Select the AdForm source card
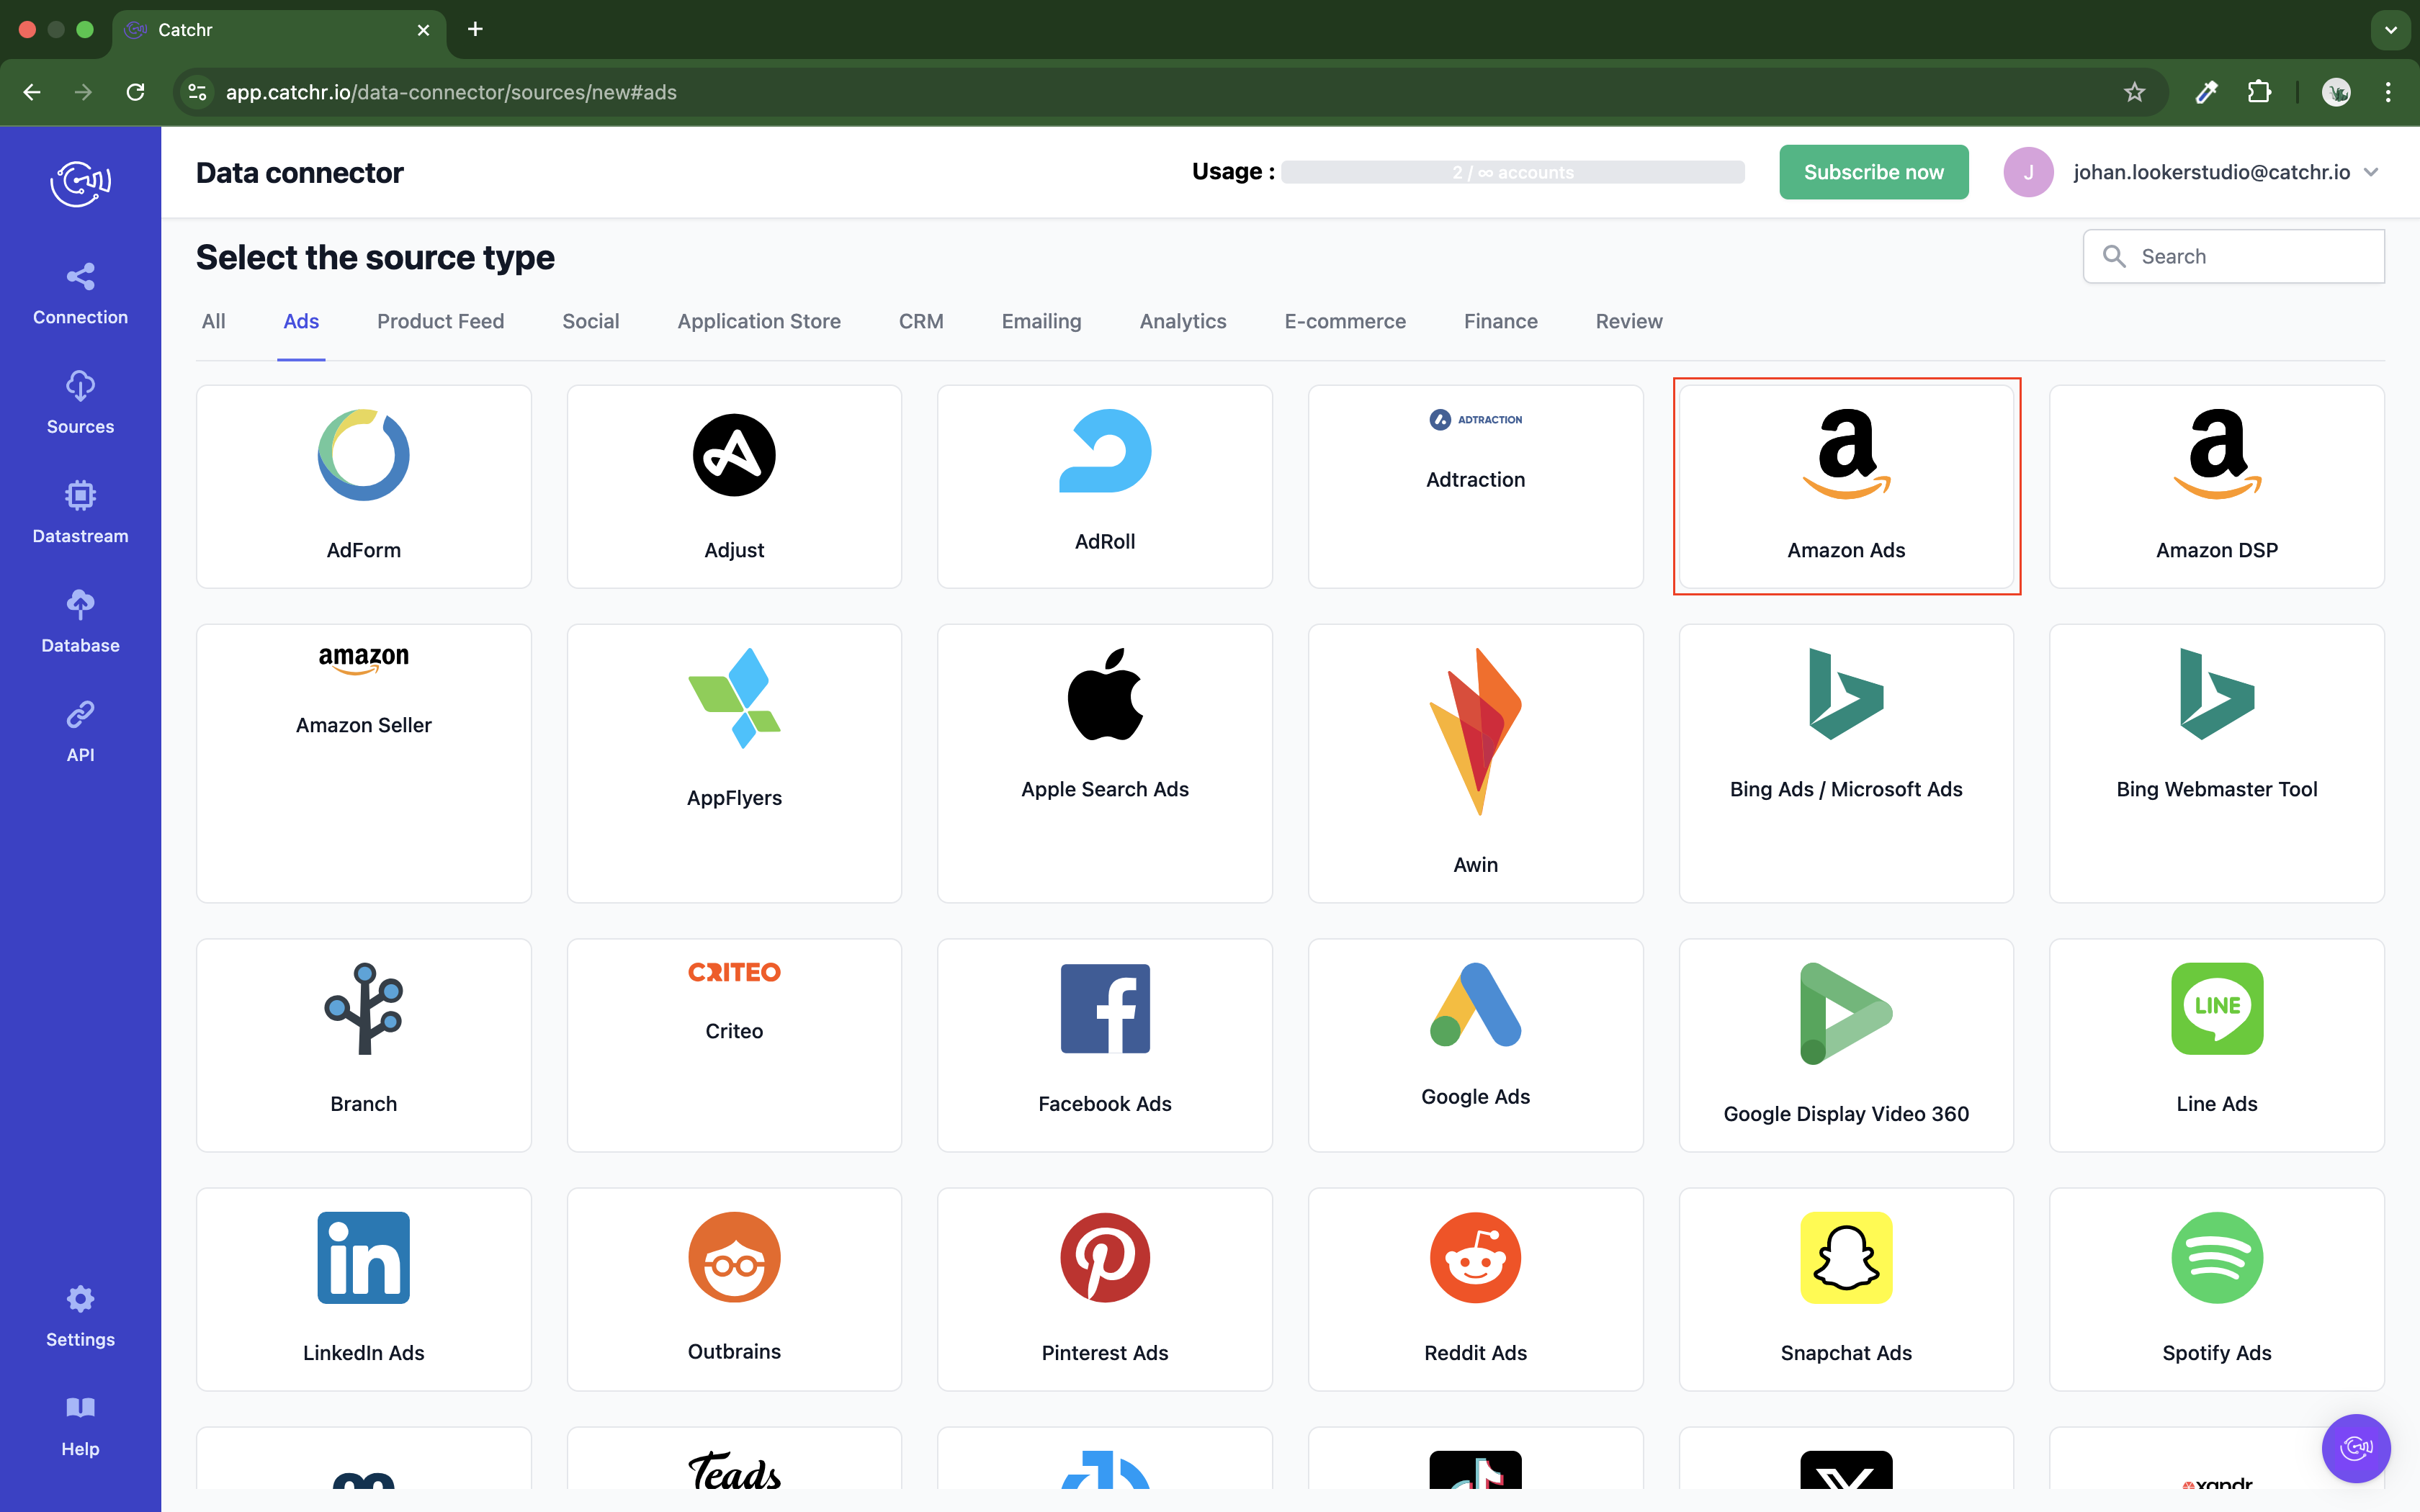The image size is (2420, 1512). tap(363, 487)
